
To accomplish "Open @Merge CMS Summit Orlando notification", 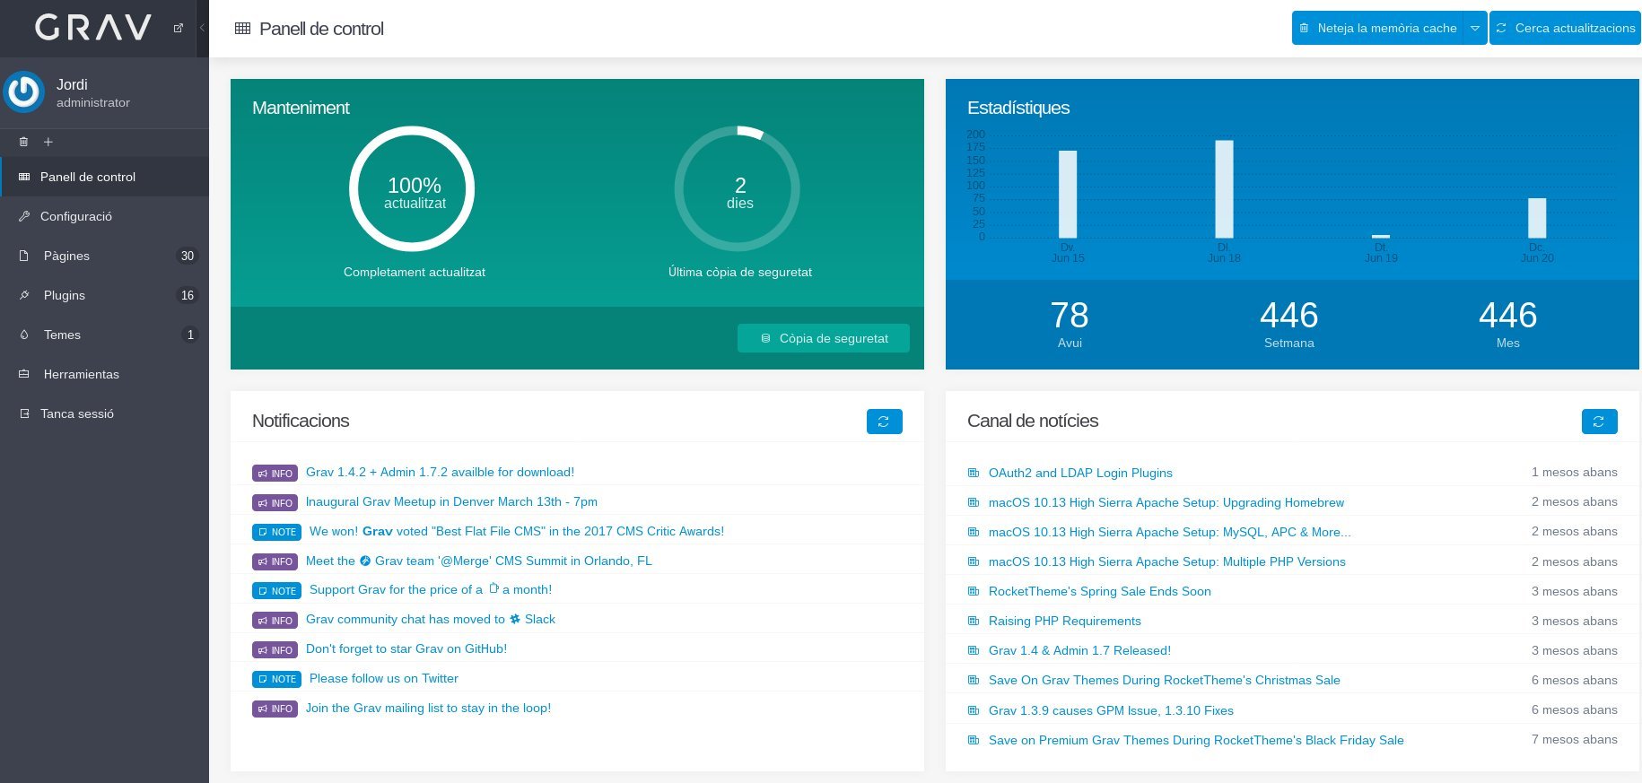I will click(x=478, y=561).
